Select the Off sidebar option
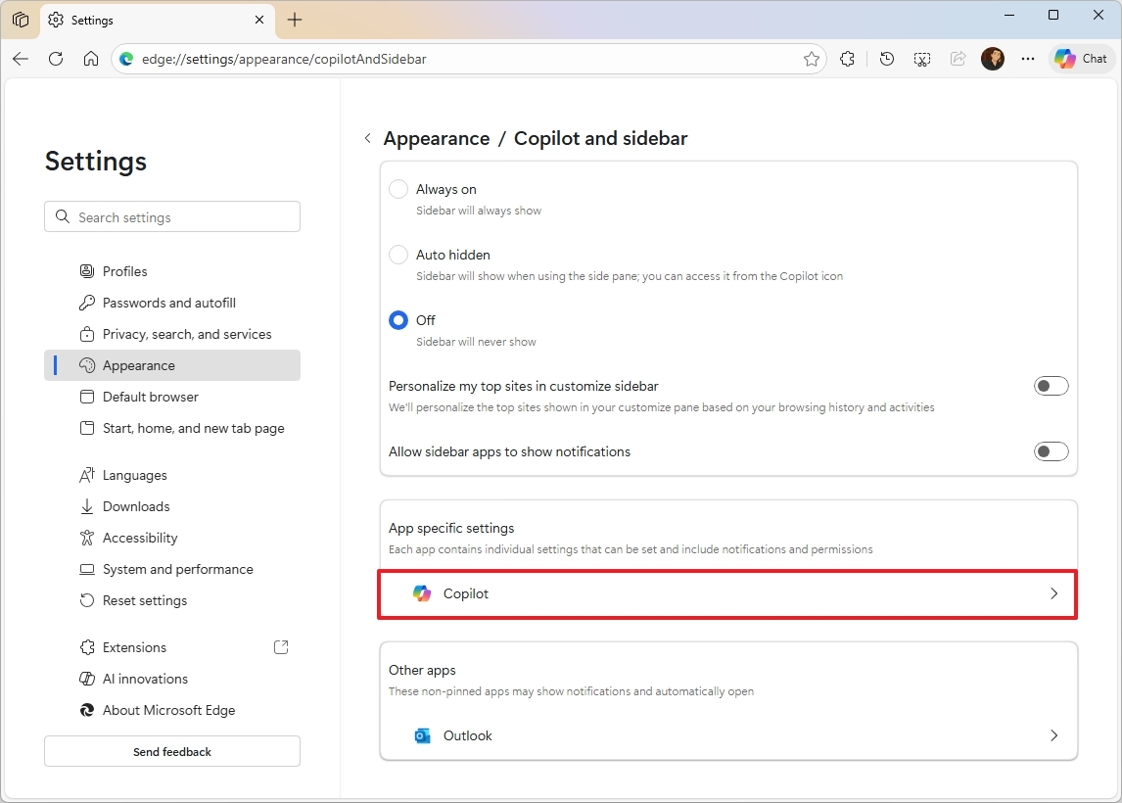 pyautogui.click(x=398, y=319)
